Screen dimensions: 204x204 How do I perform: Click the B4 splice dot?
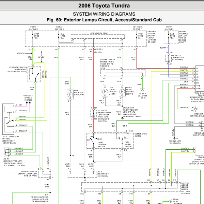70,155
